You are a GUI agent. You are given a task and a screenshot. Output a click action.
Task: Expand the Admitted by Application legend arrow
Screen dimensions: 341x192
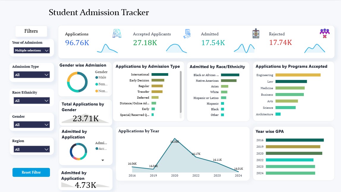click(103, 160)
